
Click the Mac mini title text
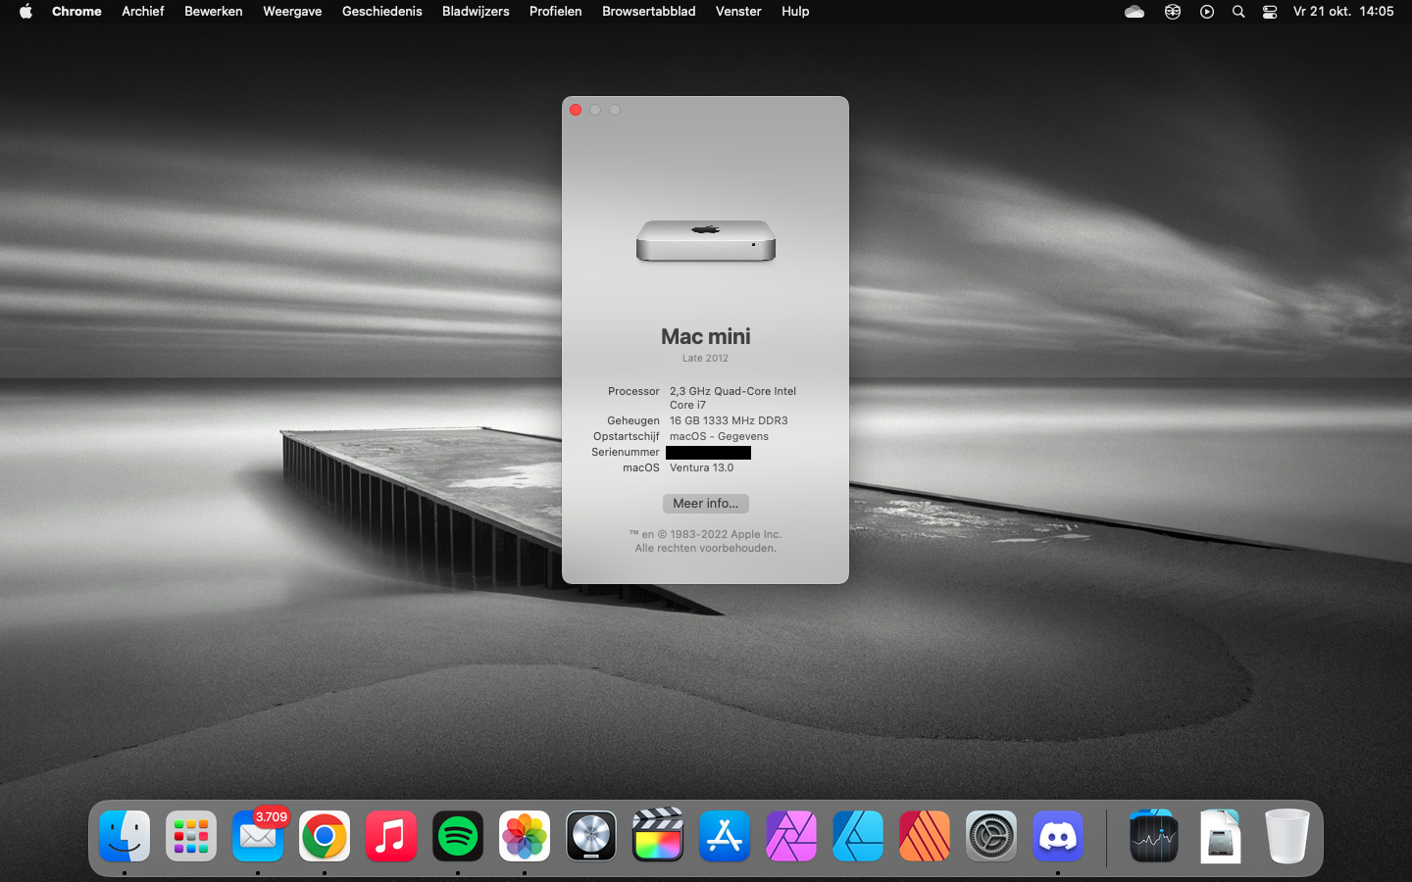(x=706, y=336)
